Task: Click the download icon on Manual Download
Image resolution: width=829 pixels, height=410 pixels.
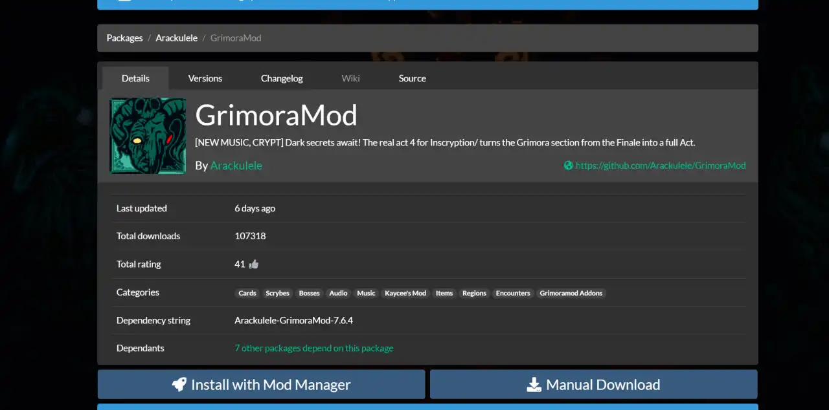Action: 534,385
